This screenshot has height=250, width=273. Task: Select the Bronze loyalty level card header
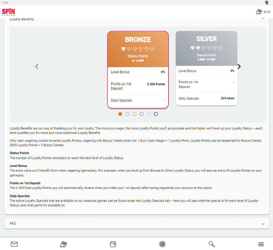click(138, 49)
